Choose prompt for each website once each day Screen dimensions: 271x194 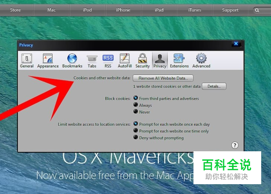[x=135, y=124]
